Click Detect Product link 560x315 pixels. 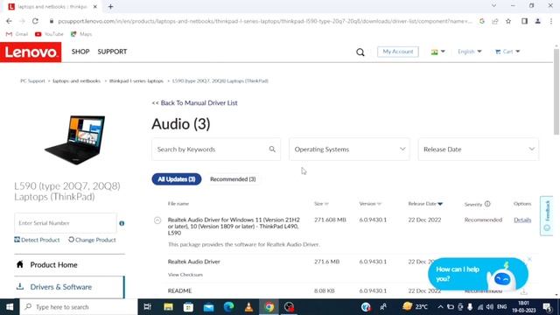(37, 240)
